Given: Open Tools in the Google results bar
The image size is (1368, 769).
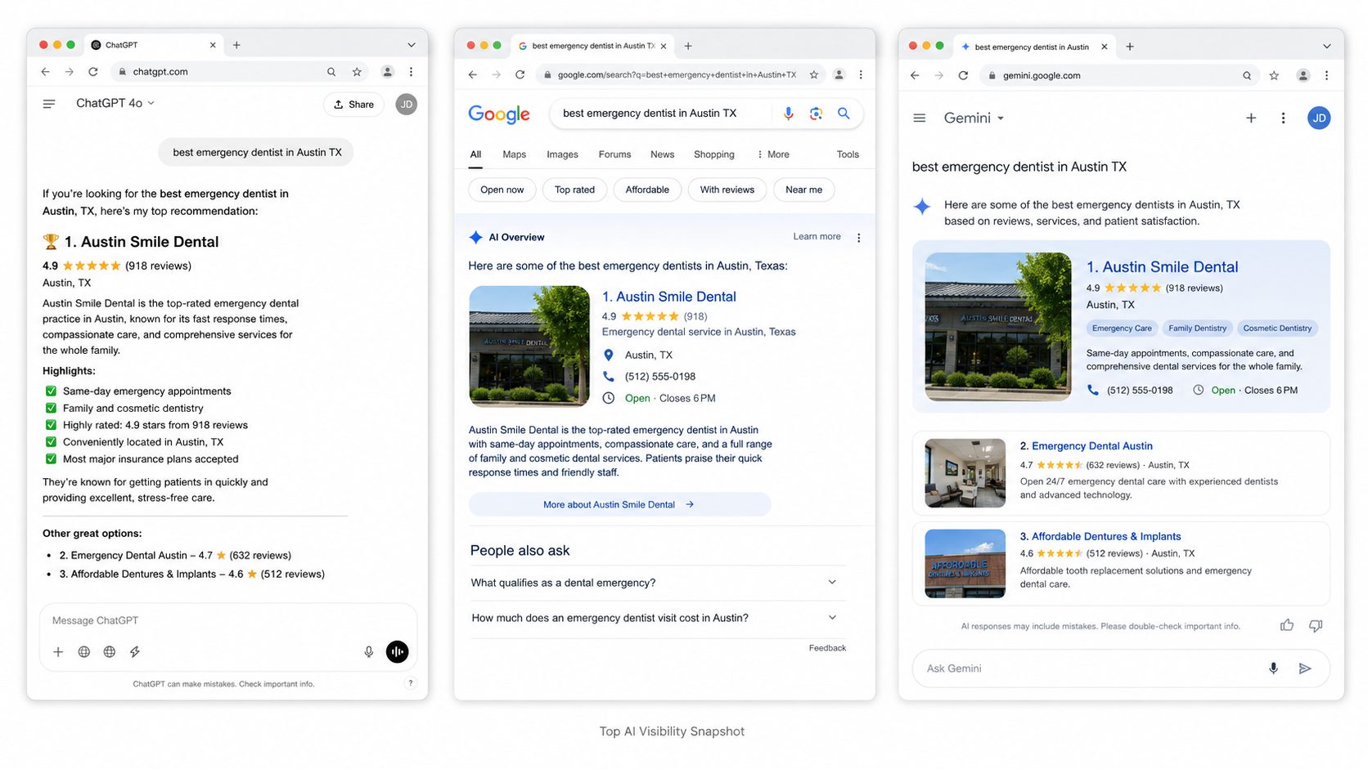Looking at the screenshot, I should (848, 154).
